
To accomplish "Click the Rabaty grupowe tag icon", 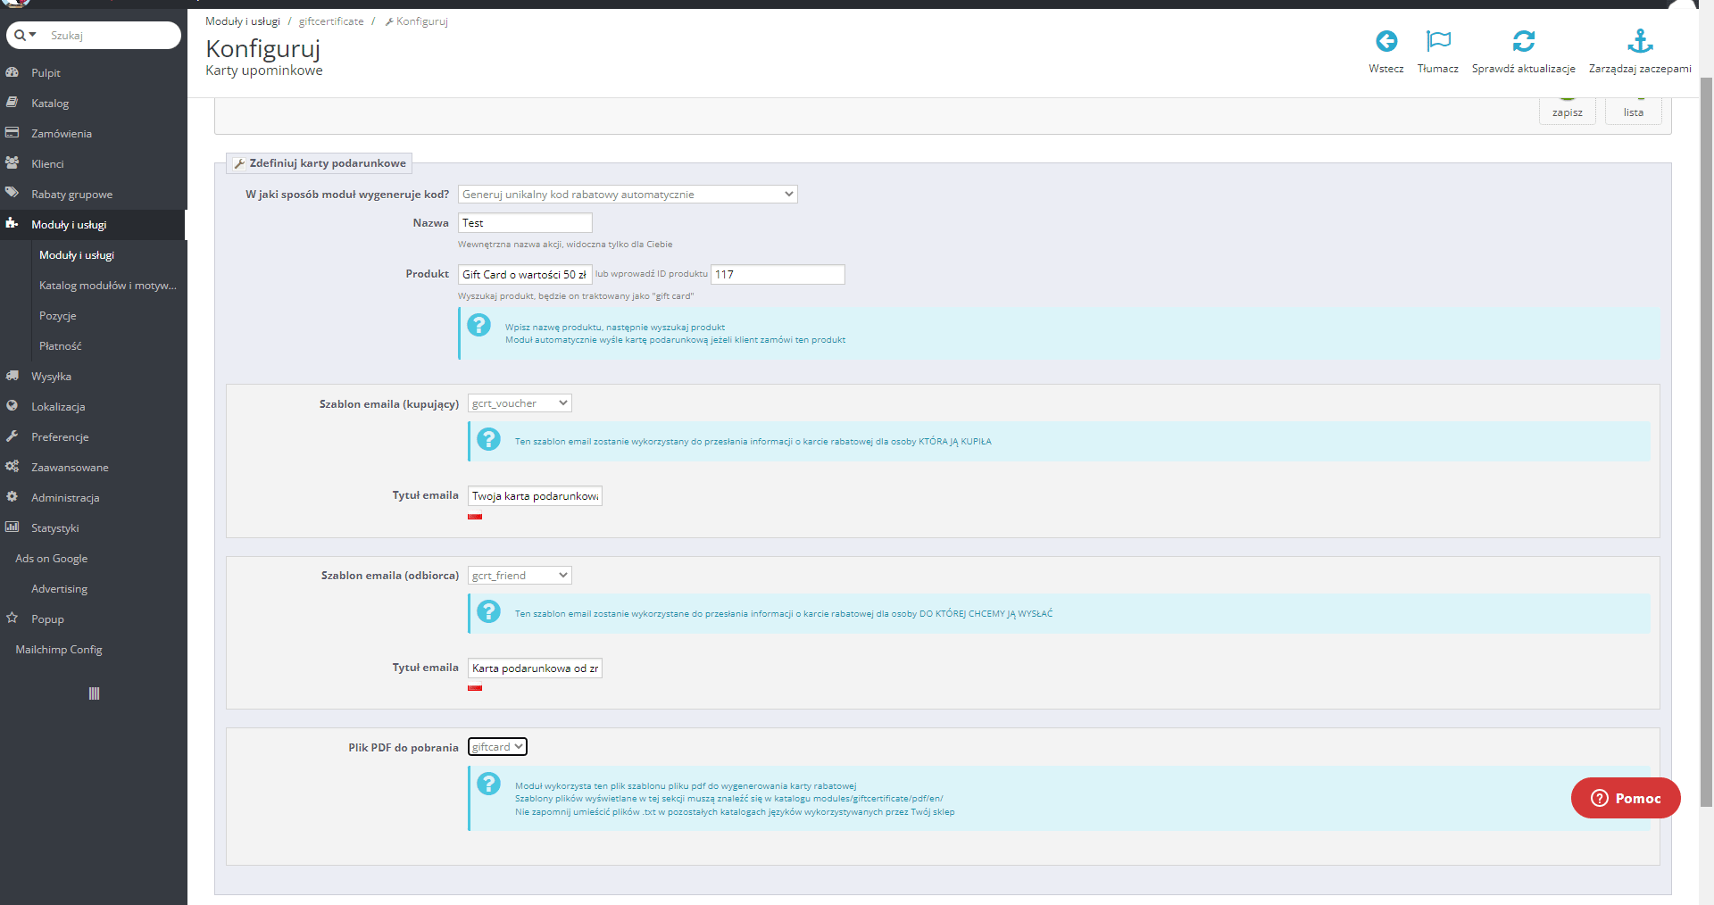I will (x=12, y=194).
